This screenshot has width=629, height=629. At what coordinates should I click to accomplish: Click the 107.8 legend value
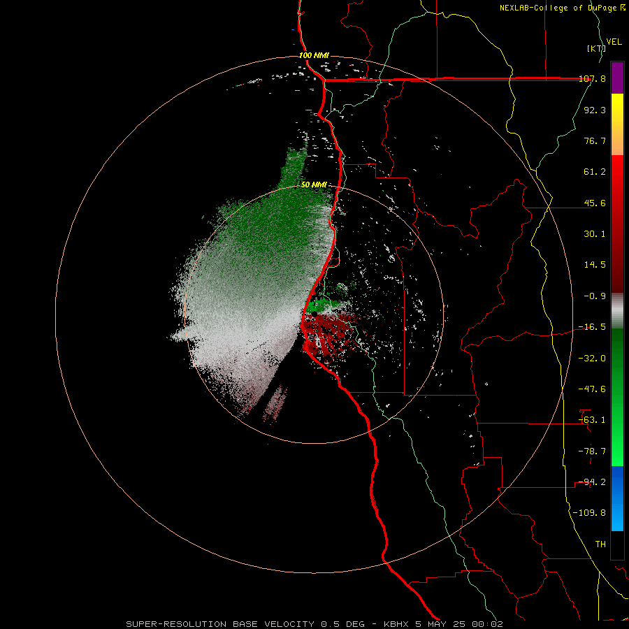pos(592,78)
